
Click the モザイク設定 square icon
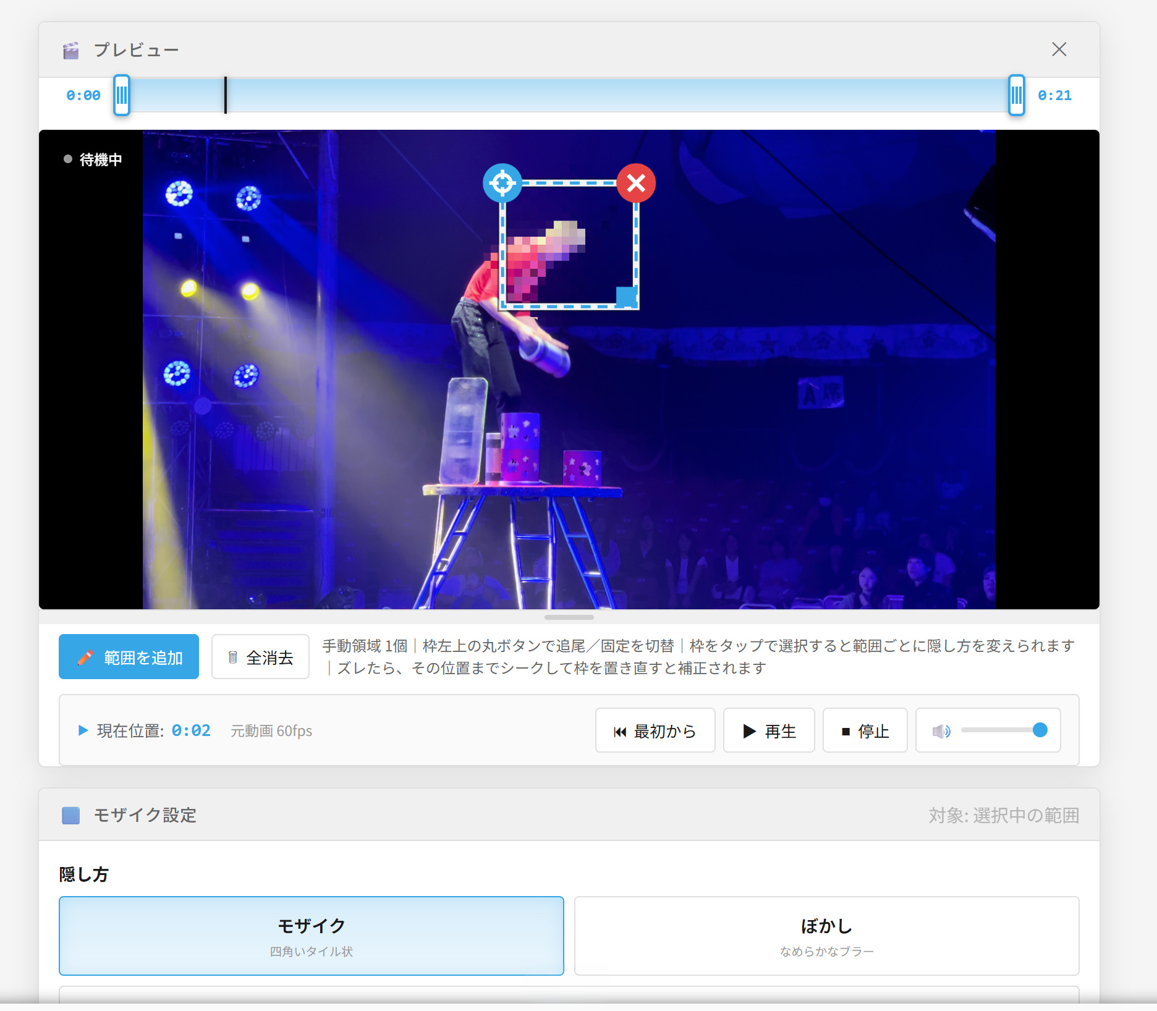click(71, 815)
